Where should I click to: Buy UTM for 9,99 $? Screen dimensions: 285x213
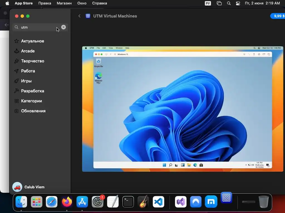point(278,16)
